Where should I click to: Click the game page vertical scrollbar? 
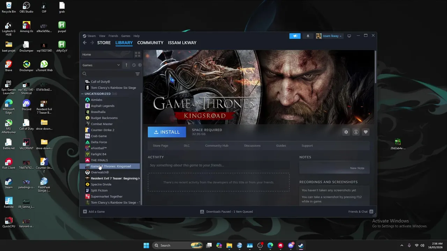[x=375, y=67]
